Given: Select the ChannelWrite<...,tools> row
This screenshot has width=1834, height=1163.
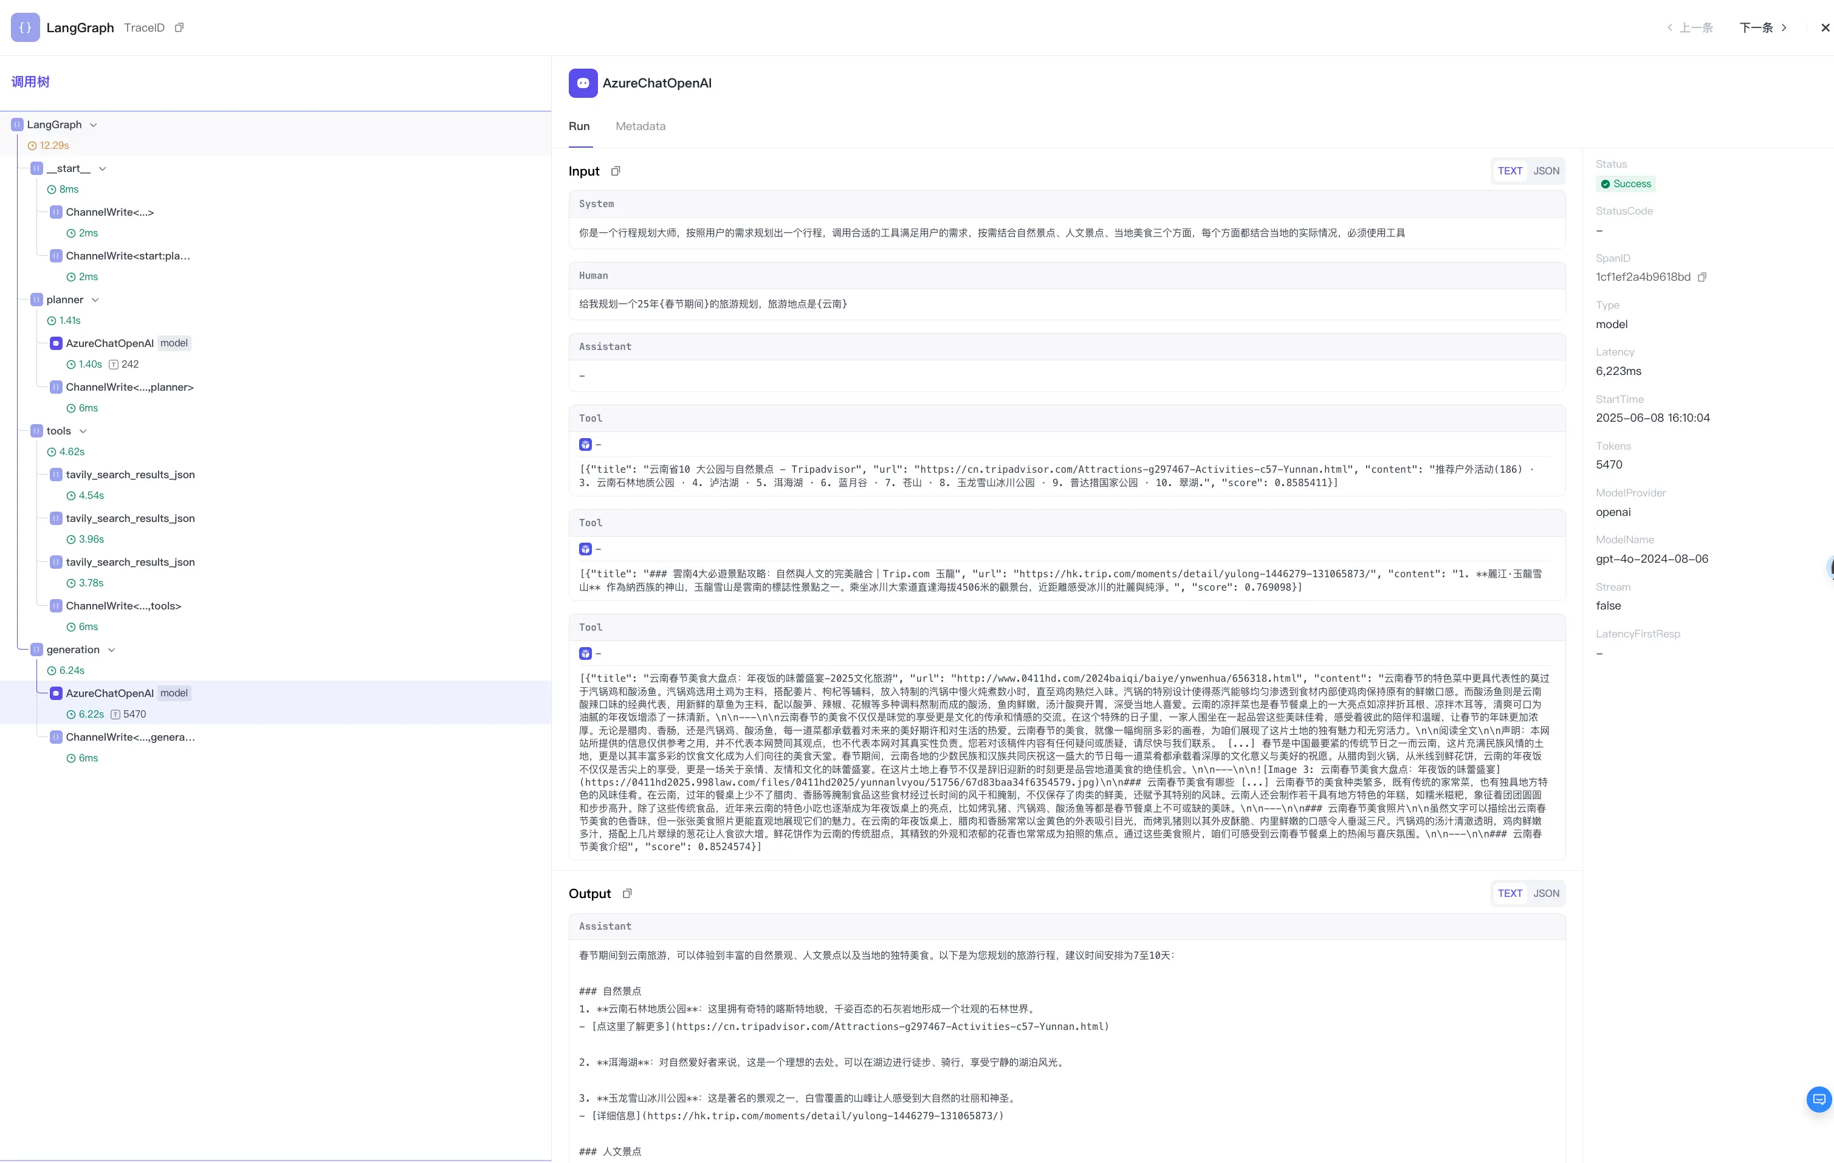Looking at the screenshot, I should tap(276, 616).
